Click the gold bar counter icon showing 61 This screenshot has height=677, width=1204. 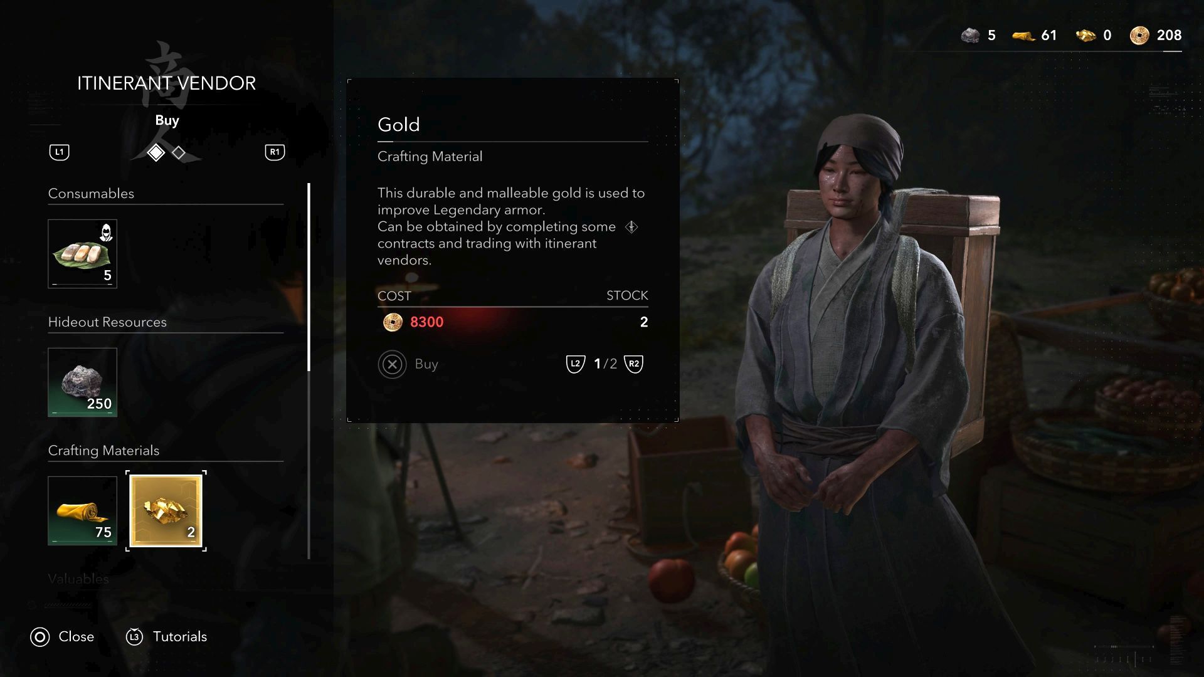point(1023,36)
